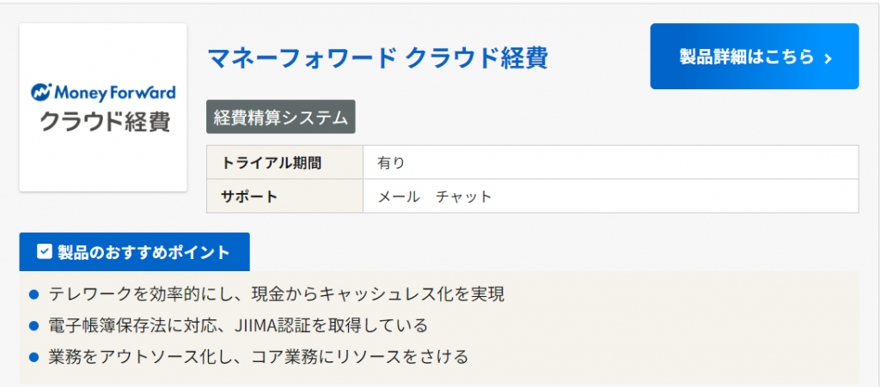Click the トライアル期間 row header
880x387 pixels.
(x=260, y=163)
